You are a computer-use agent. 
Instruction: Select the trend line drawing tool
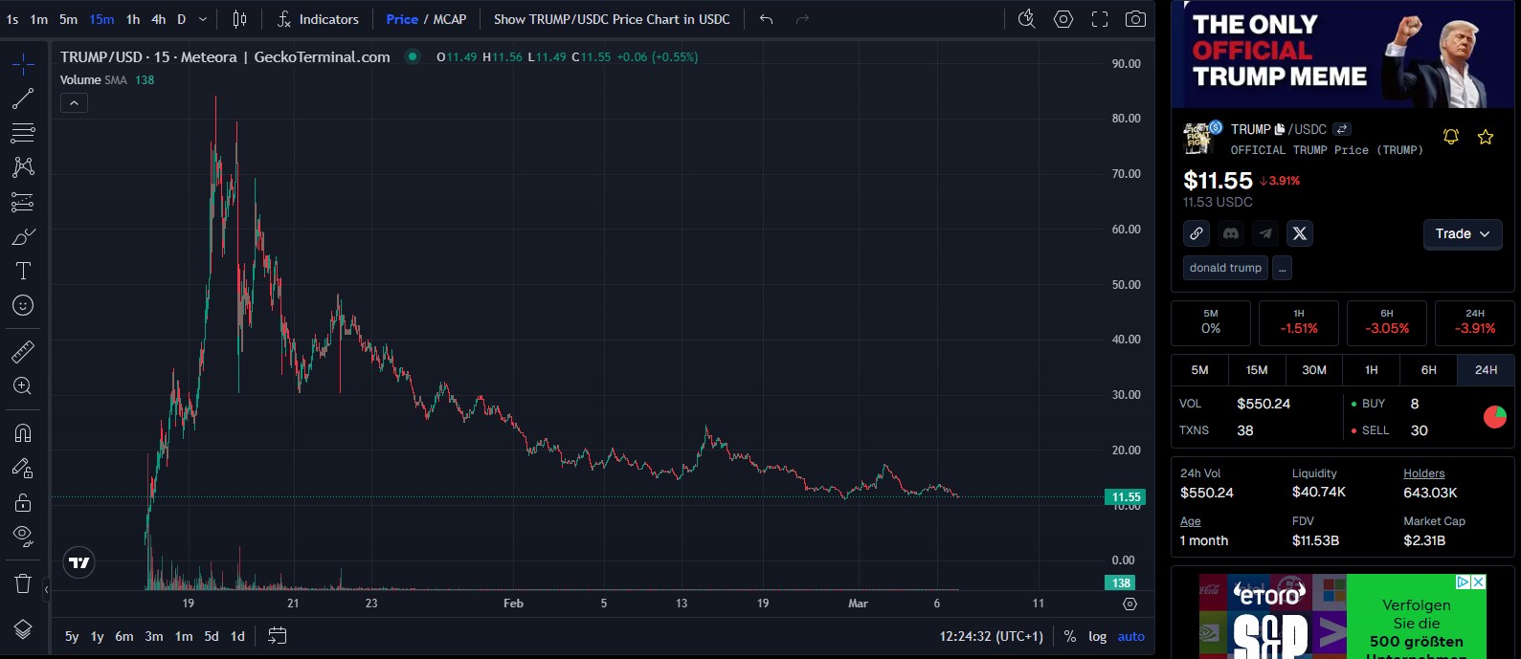point(23,99)
